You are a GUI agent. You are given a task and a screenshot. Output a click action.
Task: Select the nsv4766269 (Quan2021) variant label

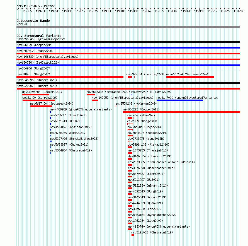click(x=68, y=133)
